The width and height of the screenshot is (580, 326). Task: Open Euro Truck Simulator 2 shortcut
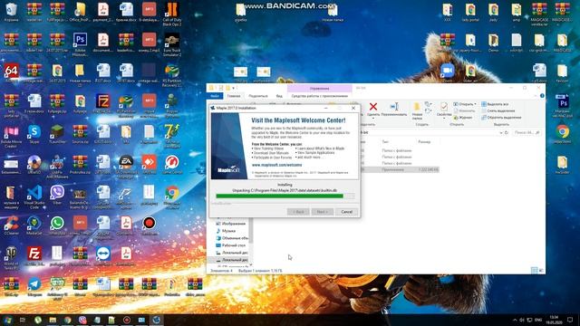point(172,44)
